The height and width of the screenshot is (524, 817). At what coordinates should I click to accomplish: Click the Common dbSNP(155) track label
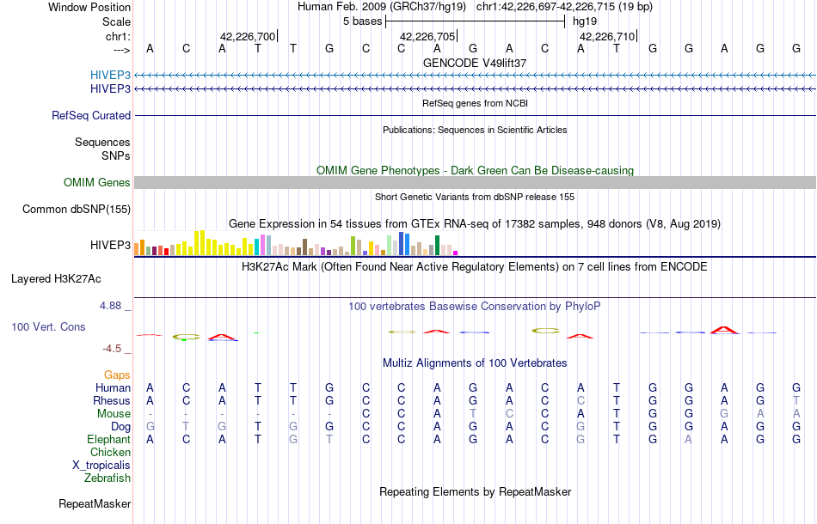(77, 210)
